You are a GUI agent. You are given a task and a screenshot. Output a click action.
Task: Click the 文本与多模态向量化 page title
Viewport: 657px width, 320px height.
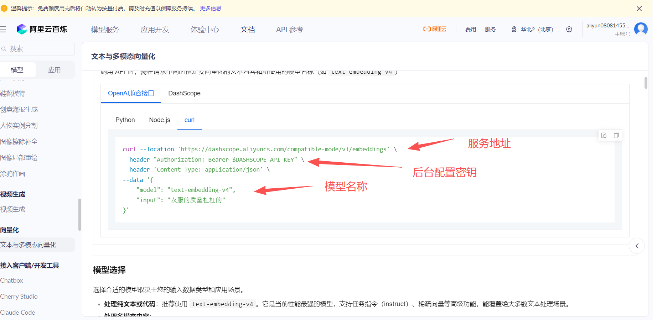(x=123, y=56)
